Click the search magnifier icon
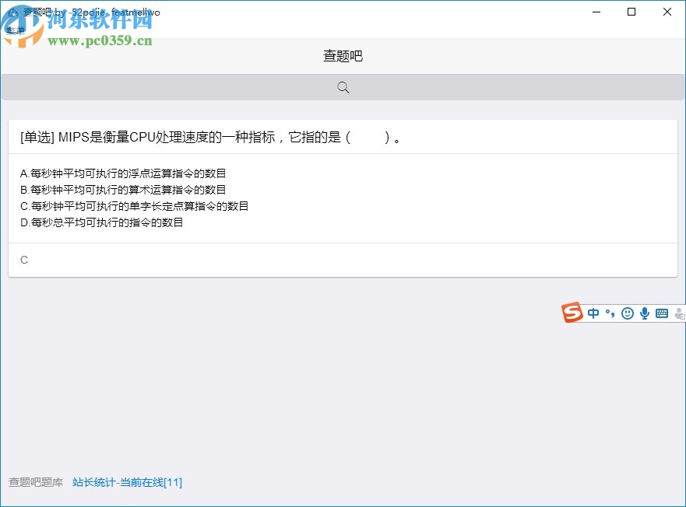Viewport: 686px width, 507px height. [343, 87]
